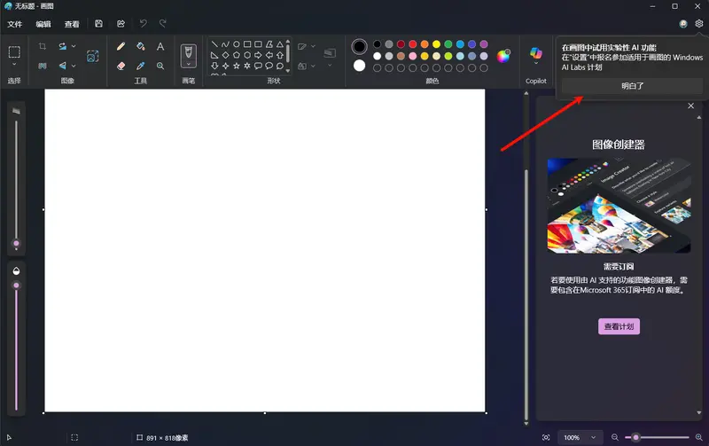Open Copilot in the ribbon

point(536,53)
